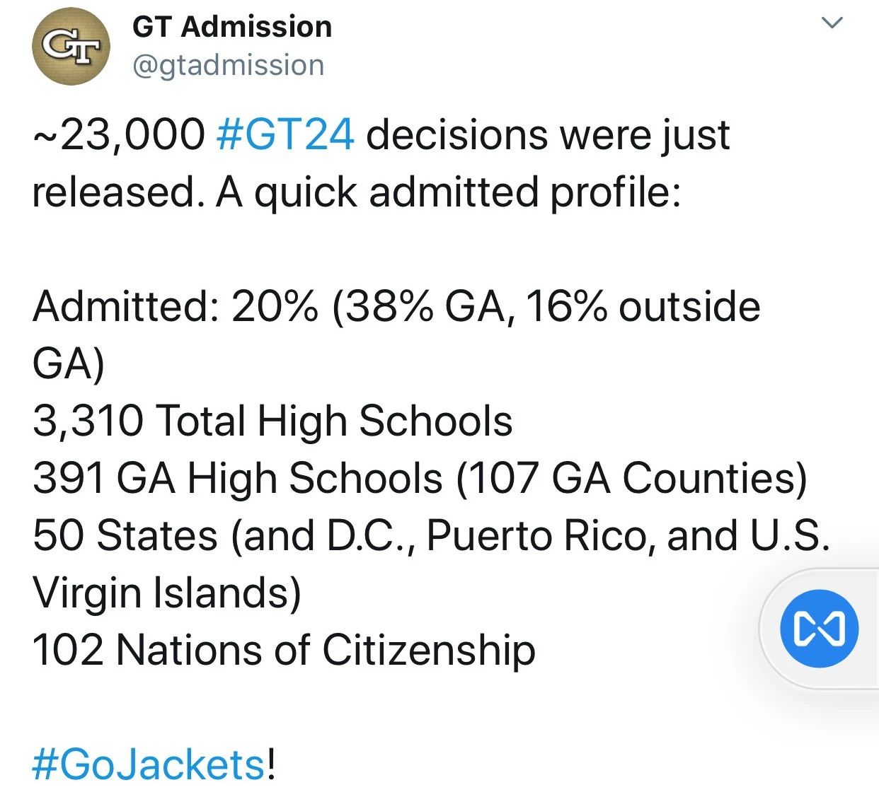Screen dimensions: 879x809
Task: Open the GT Admission profile avatar
Action: 71,47
